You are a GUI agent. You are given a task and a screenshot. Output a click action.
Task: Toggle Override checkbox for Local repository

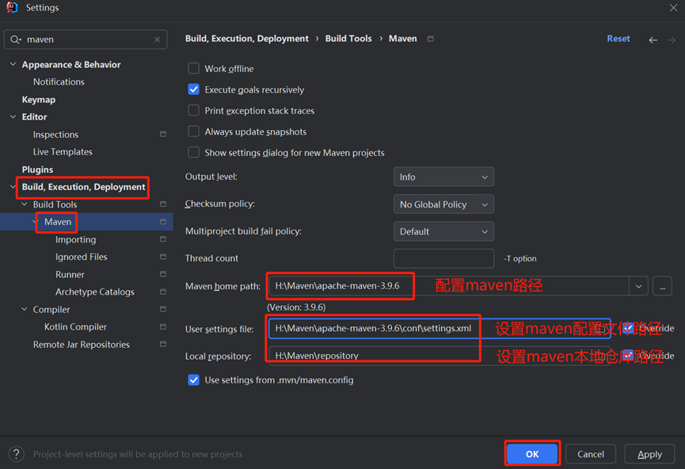[x=628, y=356]
